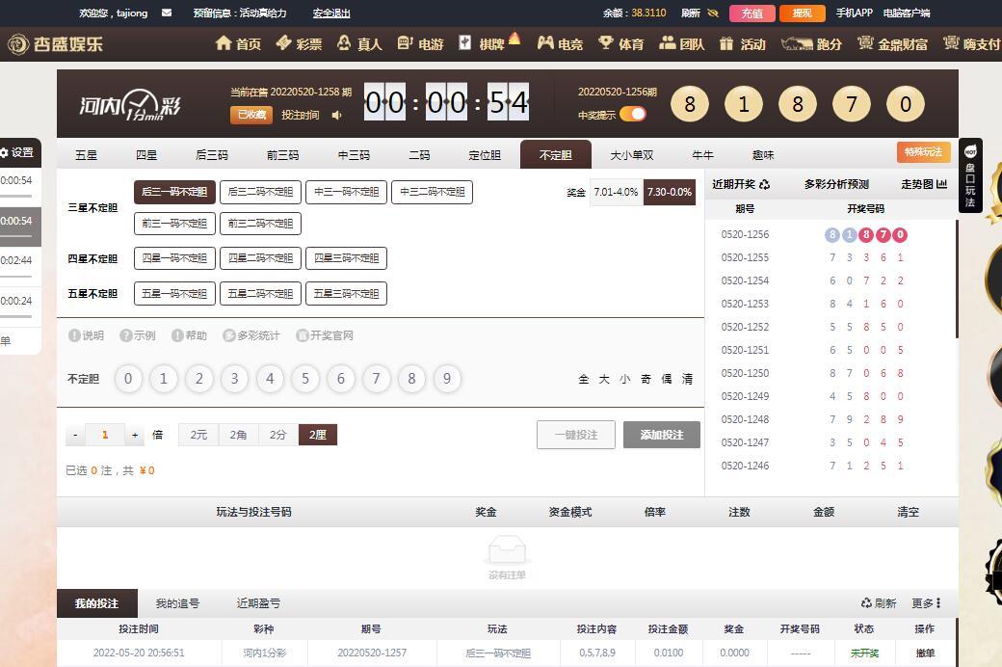Viewport: 1002px width, 667px height.
Task: Hide balance with the eye icon
Action: [x=714, y=13]
